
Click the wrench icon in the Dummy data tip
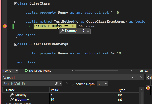pos(62,31)
